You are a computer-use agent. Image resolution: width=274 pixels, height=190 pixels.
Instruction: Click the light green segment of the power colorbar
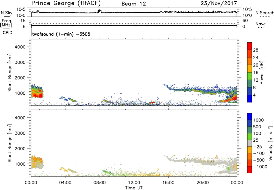pos(250,76)
